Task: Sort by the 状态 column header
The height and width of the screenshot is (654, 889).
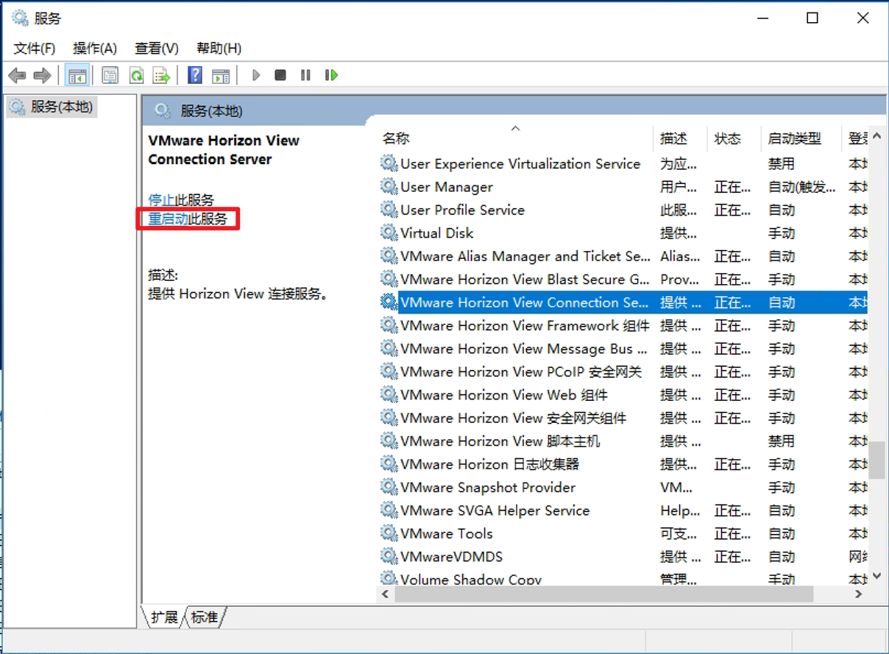Action: click(x=734, y=138)
